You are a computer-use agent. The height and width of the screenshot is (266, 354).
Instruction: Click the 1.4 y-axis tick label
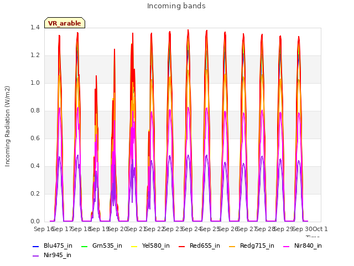tap(35, 28)
